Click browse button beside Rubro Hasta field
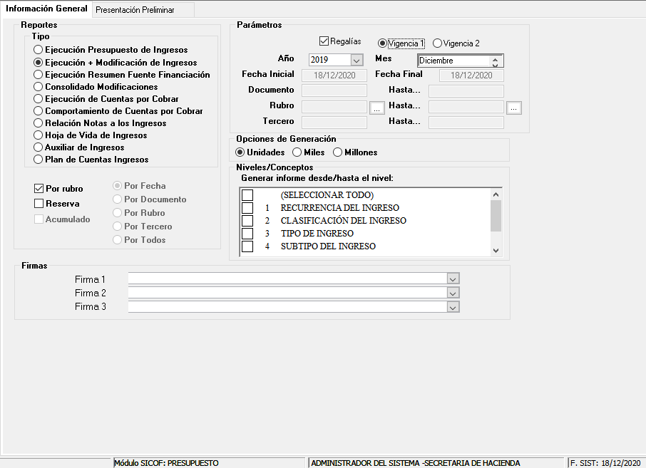This screenshot has width=646, height=468. (x=514, y=108)
